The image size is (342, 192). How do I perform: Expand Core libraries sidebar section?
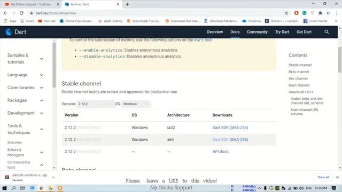coord(42,87)
